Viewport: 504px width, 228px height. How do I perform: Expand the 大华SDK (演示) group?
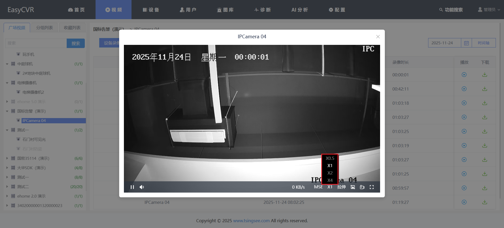point(7,168)
